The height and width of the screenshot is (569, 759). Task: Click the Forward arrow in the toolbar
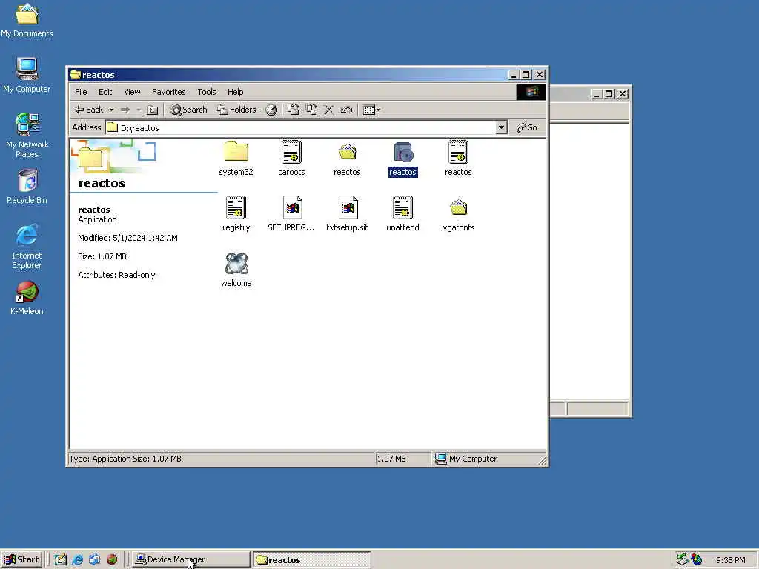(x=125, y=110)
